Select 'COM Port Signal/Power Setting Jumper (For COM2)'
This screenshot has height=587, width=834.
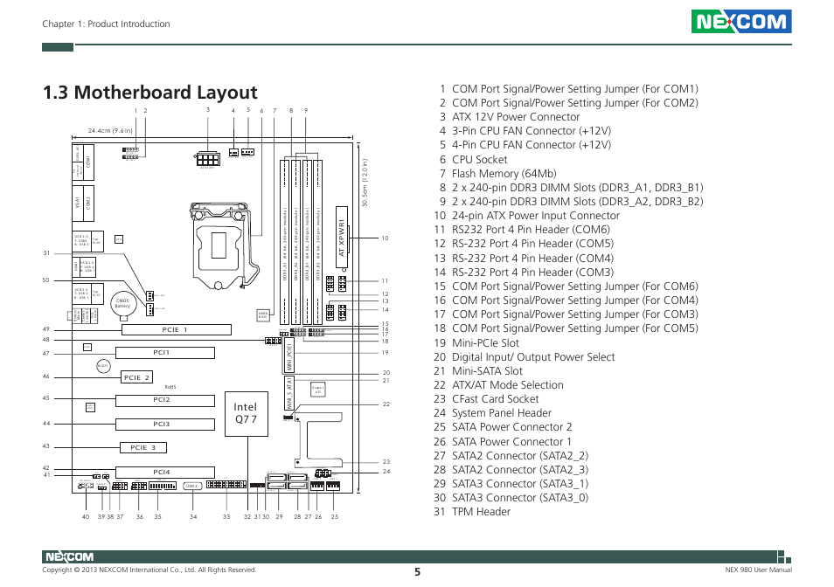[575, 103]
